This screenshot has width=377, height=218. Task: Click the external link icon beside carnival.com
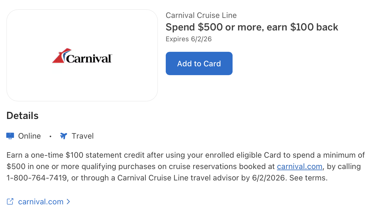click(10, 201)
